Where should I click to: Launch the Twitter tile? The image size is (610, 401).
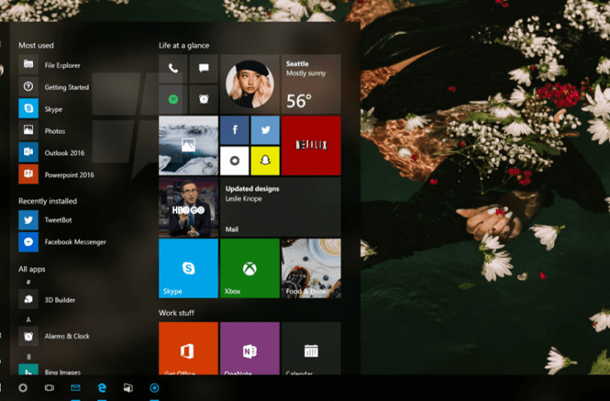point(265,129)
